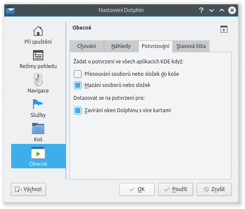This screenshot has width=245, height=209.
Task: Open the Při spuštění settings section
Action: tap(38, 35)
